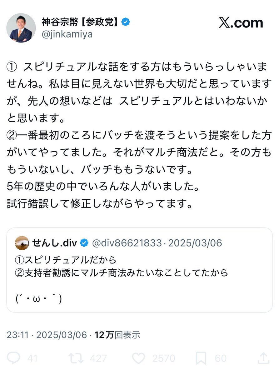Click せんし.div name in quoted post

(x=54, y=243)
